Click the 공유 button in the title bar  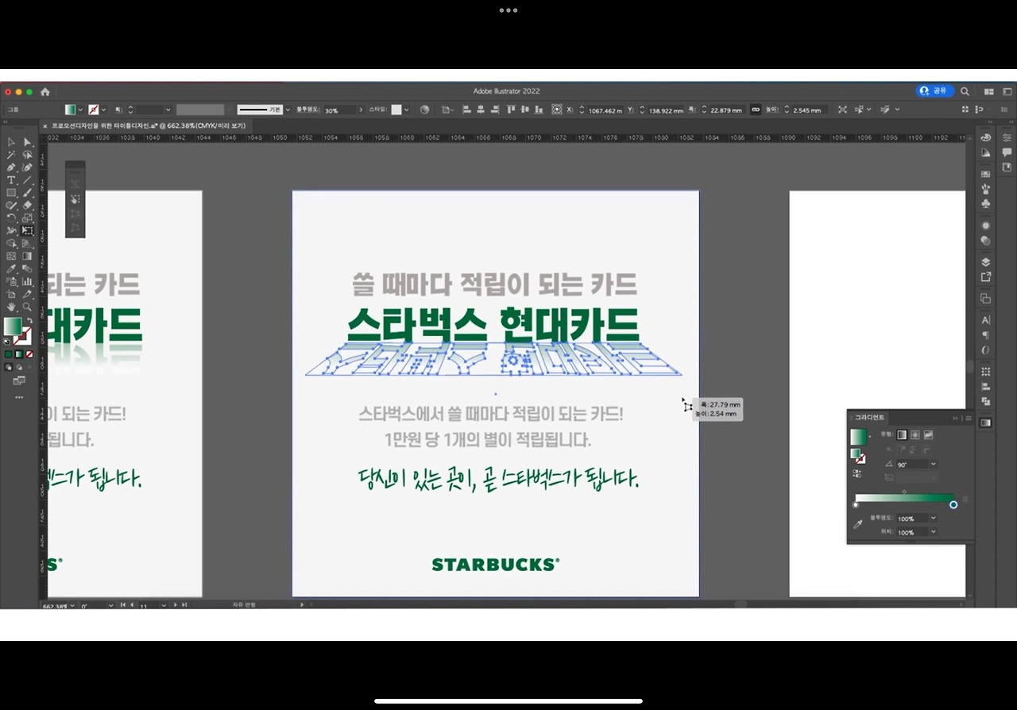click(x=935, y=91)
